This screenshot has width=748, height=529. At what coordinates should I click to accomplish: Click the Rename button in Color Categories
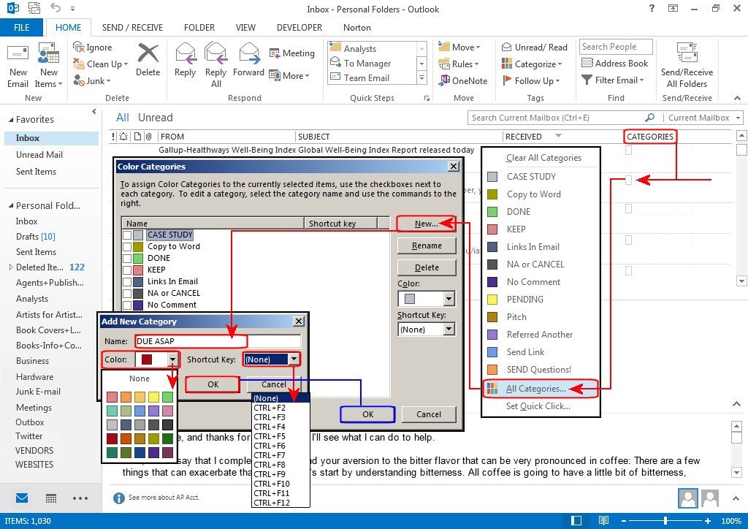[x=426, y=246]
